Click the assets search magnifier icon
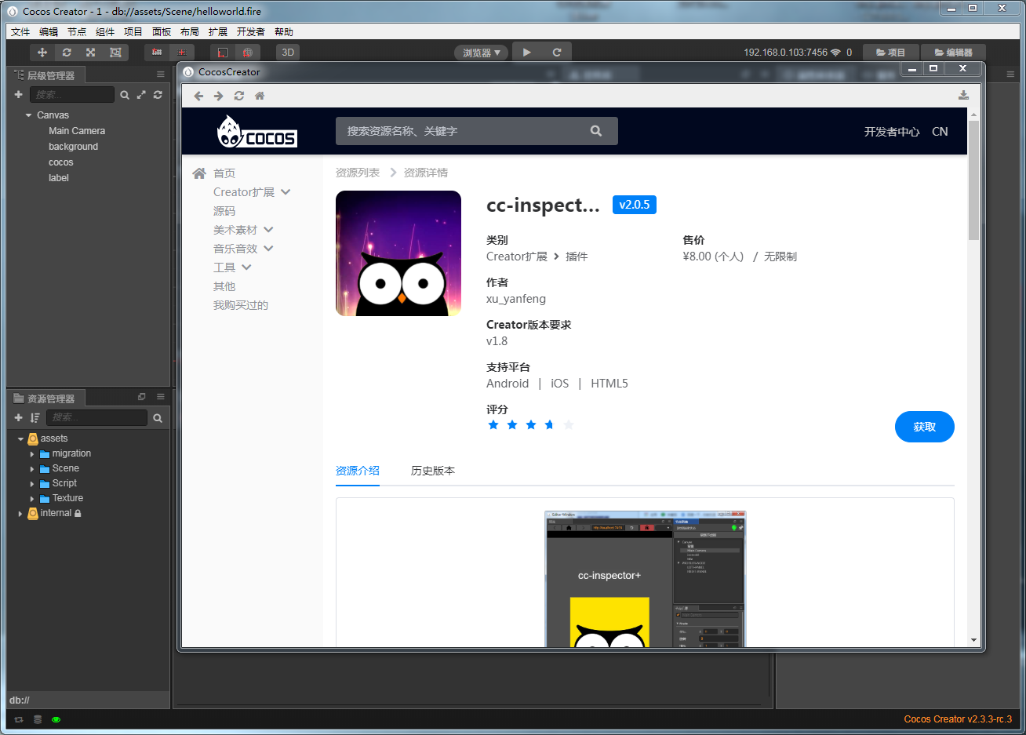 [x=158, y=418]
